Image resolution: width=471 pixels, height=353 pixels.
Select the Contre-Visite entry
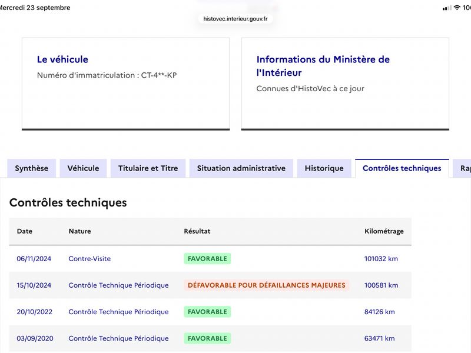tap(89, 259)
